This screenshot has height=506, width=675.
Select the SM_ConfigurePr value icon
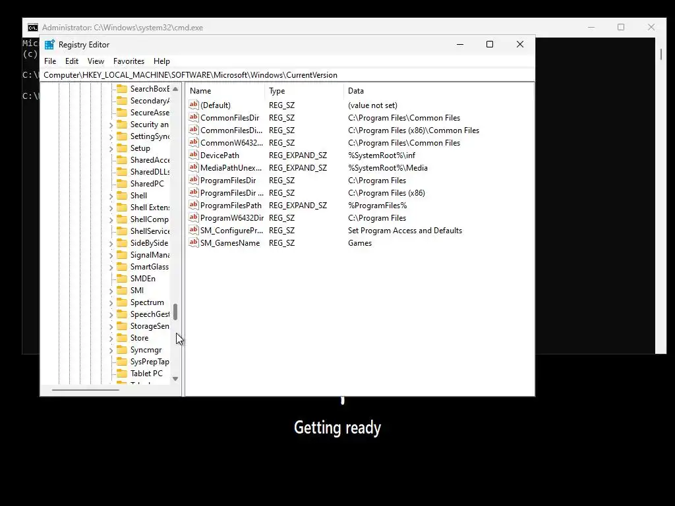pos(194,230)
